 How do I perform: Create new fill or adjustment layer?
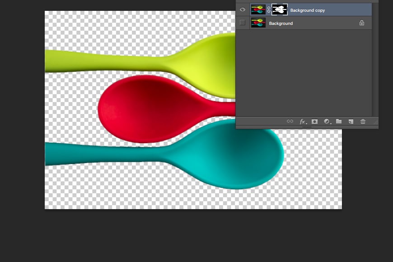pyautogui.click(x=327, y=122)
